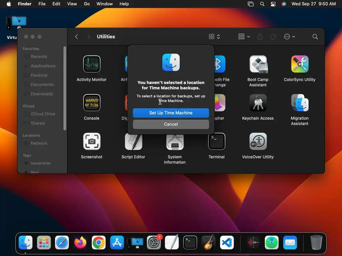Open the File menu
Viewport: 342px width, 256px height.
[x=42, y=4]
